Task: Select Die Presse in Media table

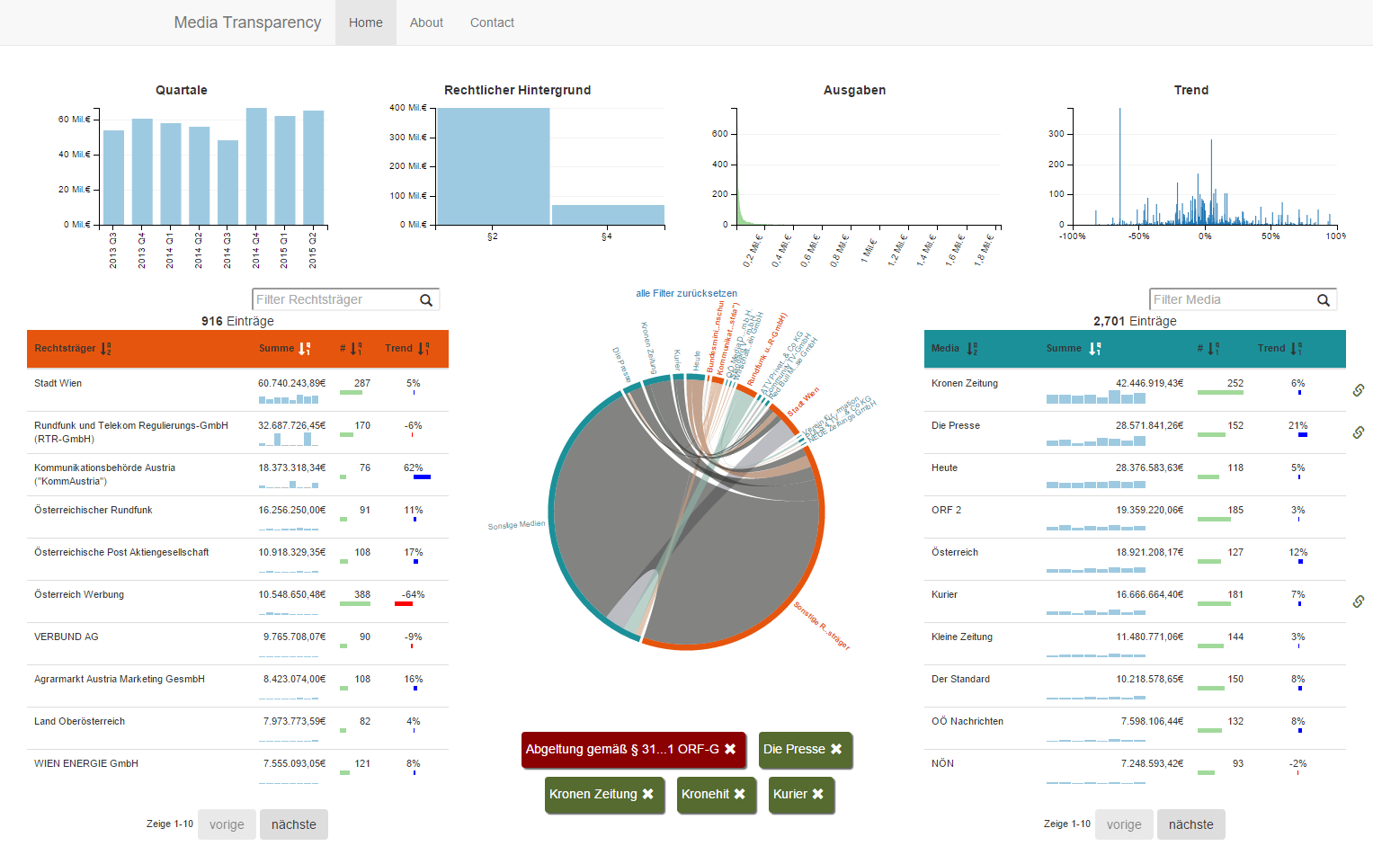Action: (1135, 432)
